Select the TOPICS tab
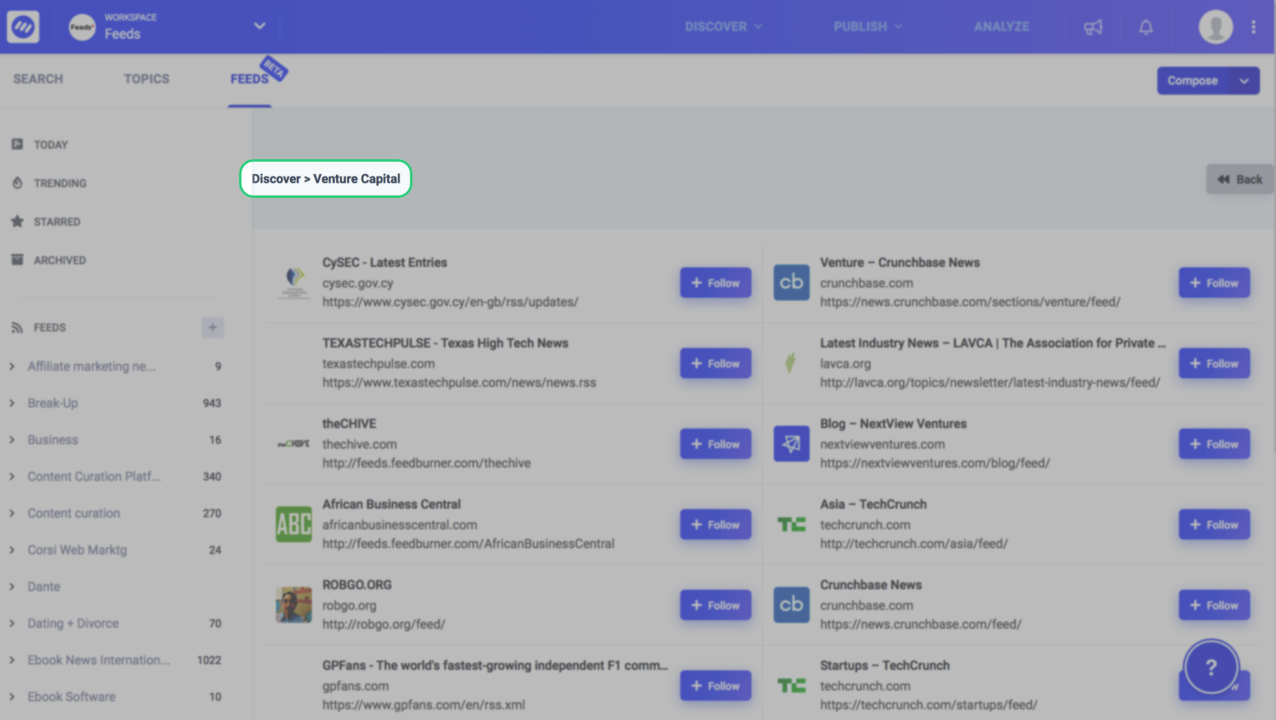1276x720 pixels. (146, 79)
